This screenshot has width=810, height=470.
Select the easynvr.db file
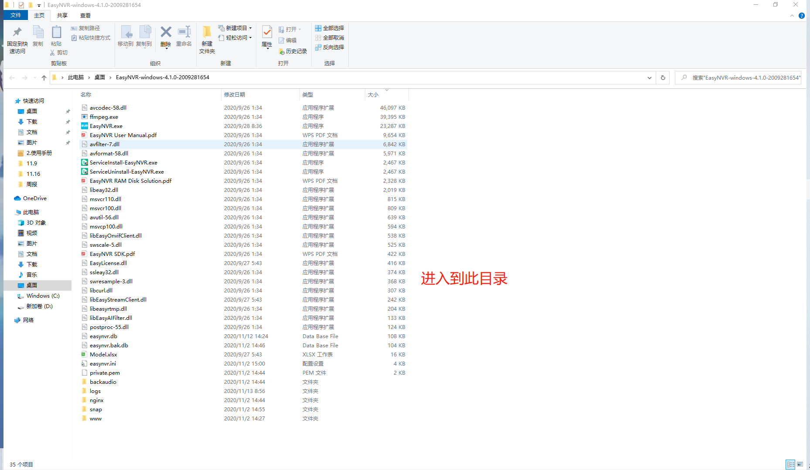(x=103, y=336)
